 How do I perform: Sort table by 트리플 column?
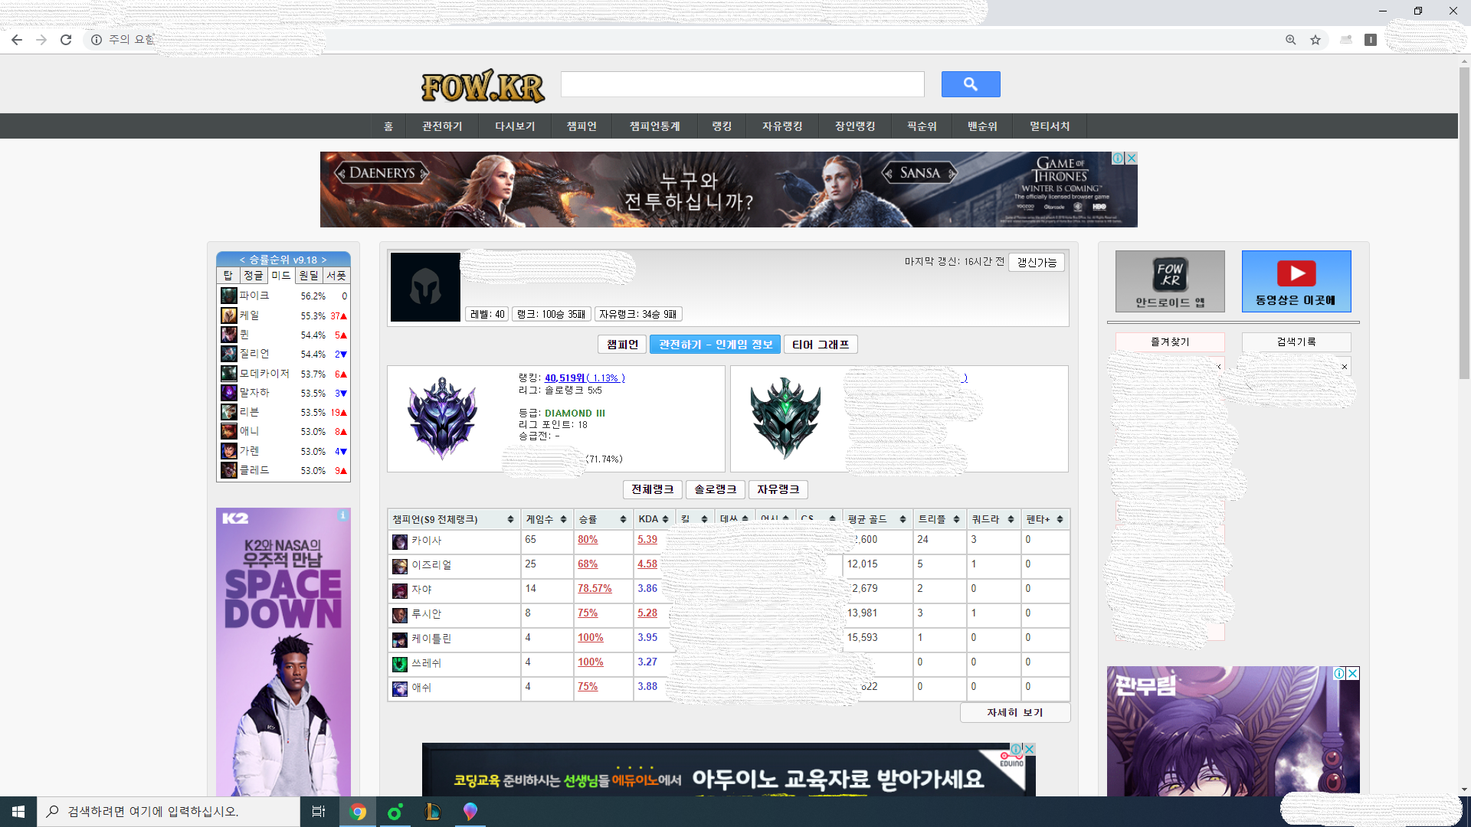pyautogui.click(x=939, y=519)
